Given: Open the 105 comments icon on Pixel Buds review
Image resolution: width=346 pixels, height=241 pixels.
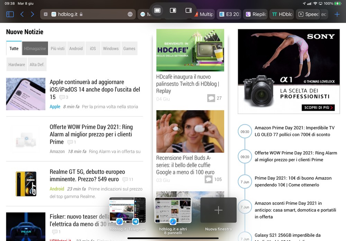Looking at the screenshot, I should click(209, 179).
